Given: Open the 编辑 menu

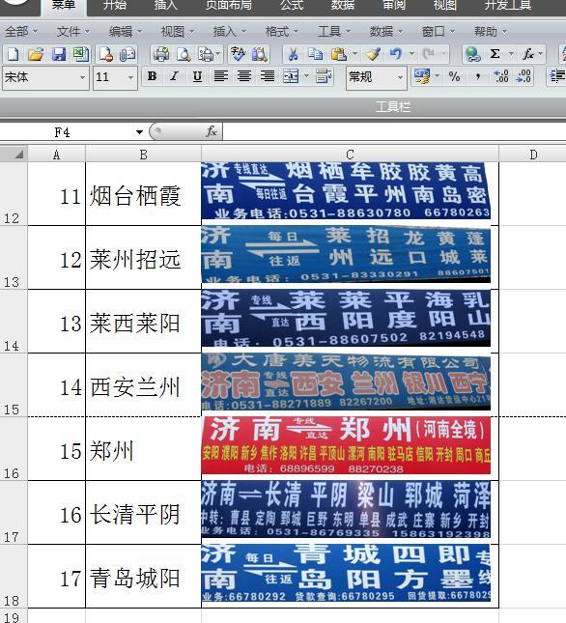Looking at the screenshot, I should [x=126, y=31].
